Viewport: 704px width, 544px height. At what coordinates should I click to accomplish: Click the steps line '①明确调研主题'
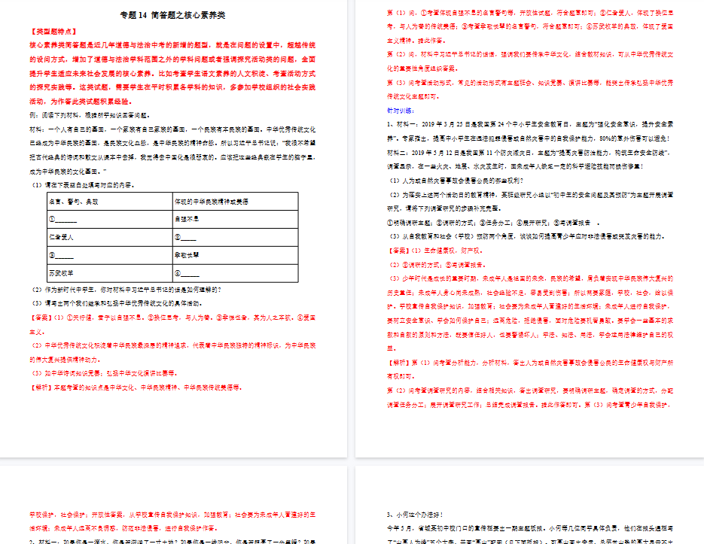click(493, 223)
